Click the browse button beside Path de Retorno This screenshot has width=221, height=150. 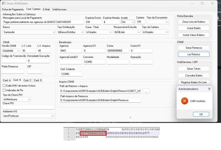(146, 91)
